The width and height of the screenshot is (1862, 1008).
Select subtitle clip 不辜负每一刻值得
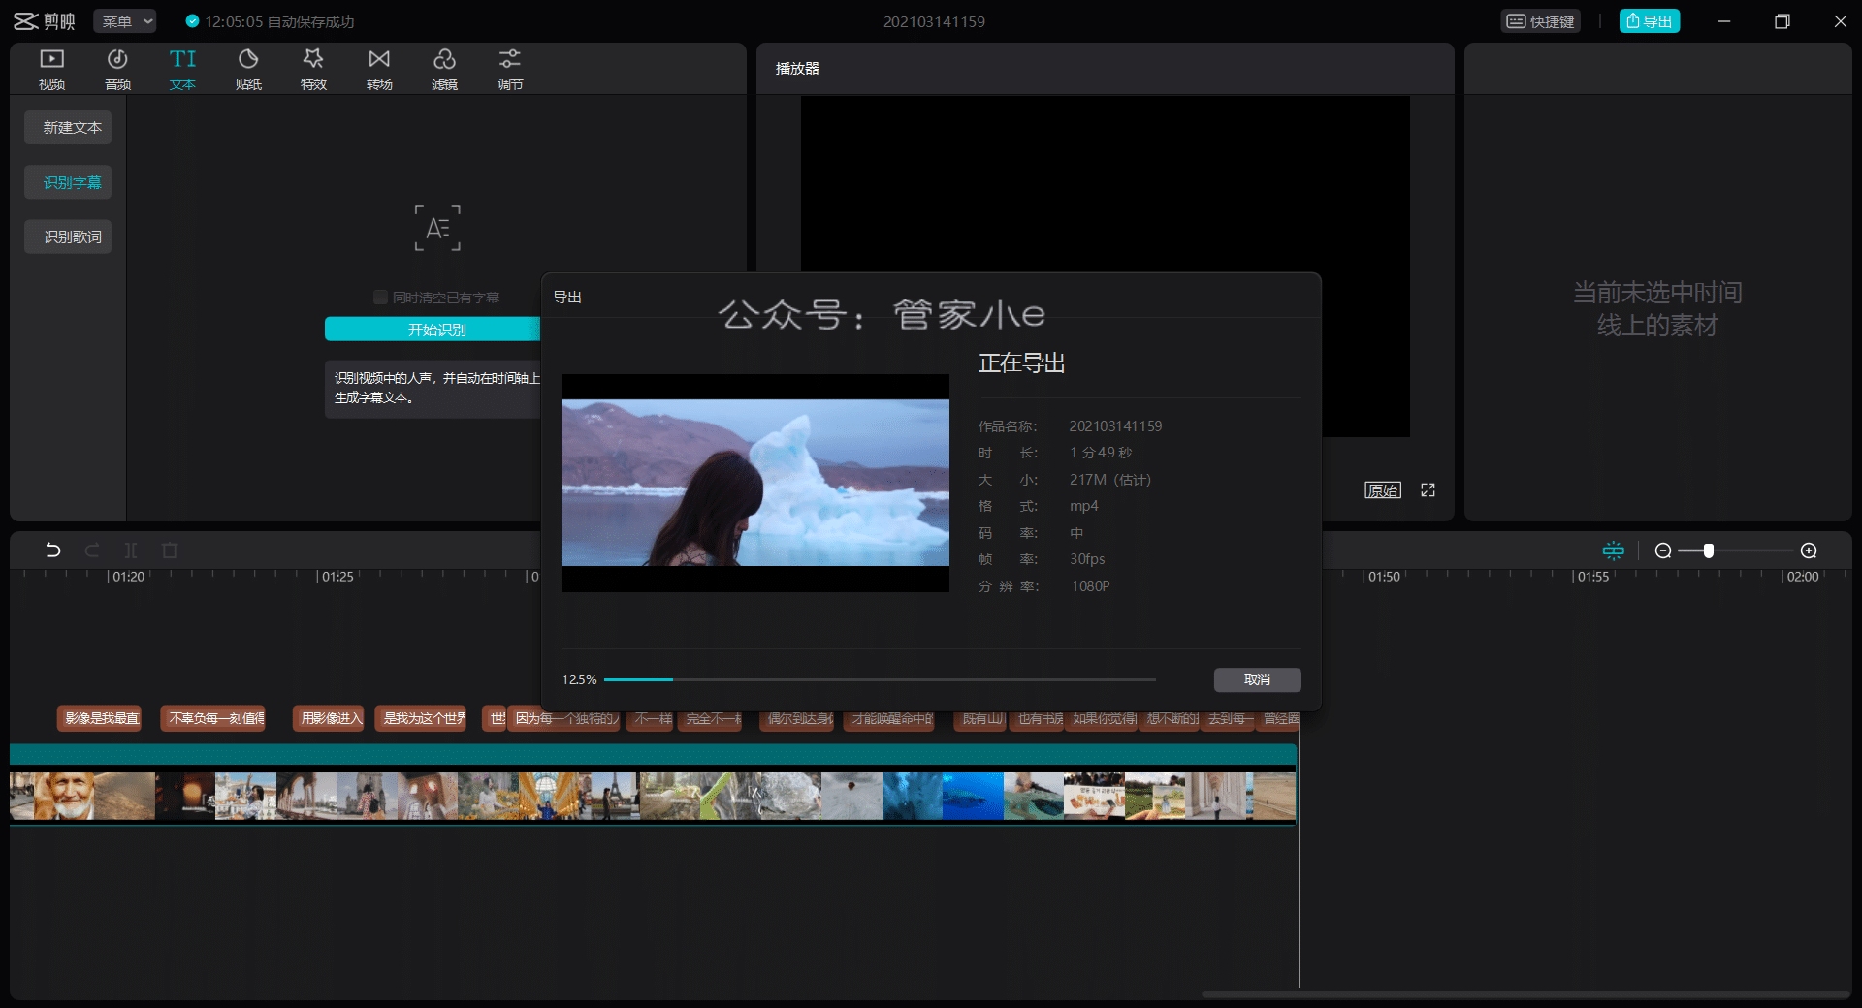(212, 718)
